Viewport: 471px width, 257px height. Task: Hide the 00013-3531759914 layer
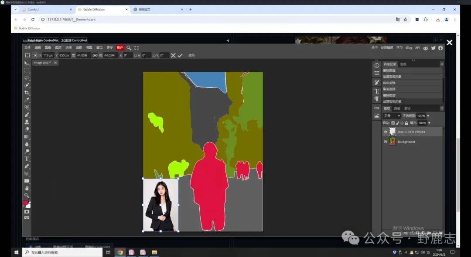click(386, 132)
